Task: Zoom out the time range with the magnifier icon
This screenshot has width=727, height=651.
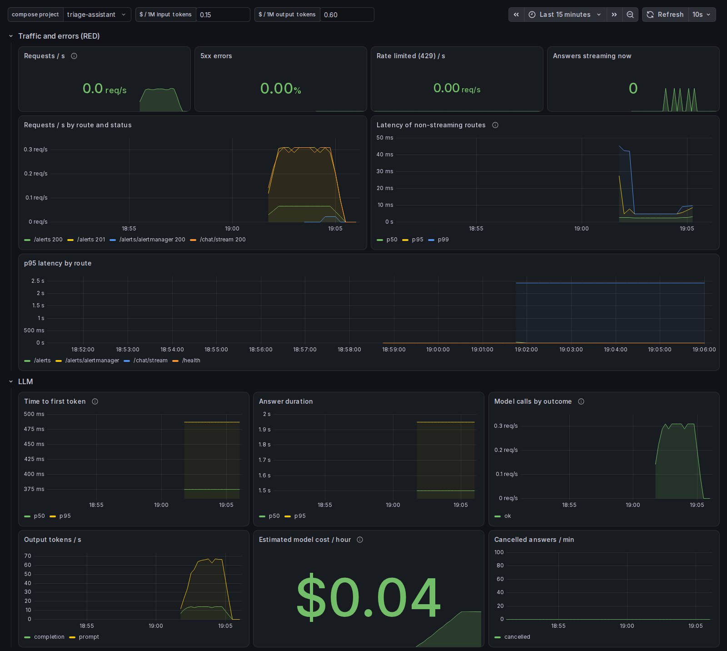Action: coord(630,15)
